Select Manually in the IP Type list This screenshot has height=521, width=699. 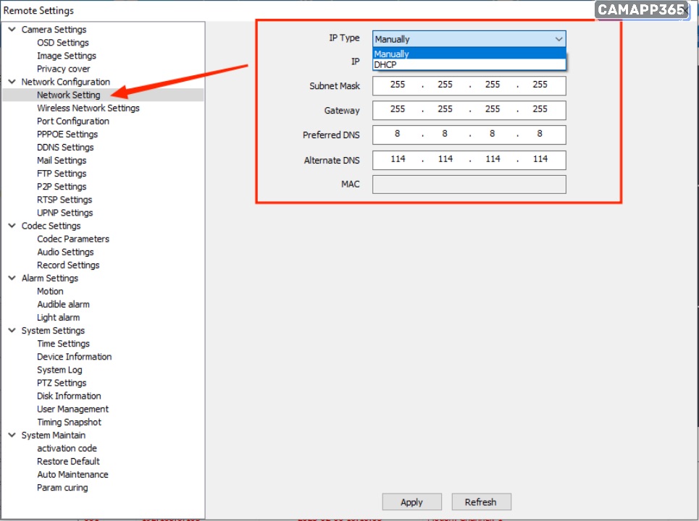pos(392,54)
